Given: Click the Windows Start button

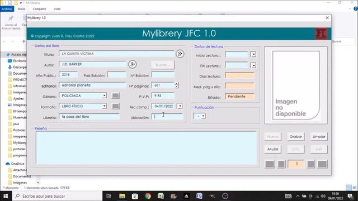Looking at the screenshot, I should [x=6, y=196].
